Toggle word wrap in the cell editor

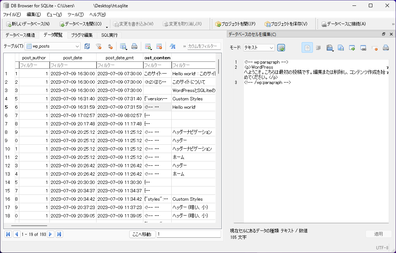tap(318, 47)
